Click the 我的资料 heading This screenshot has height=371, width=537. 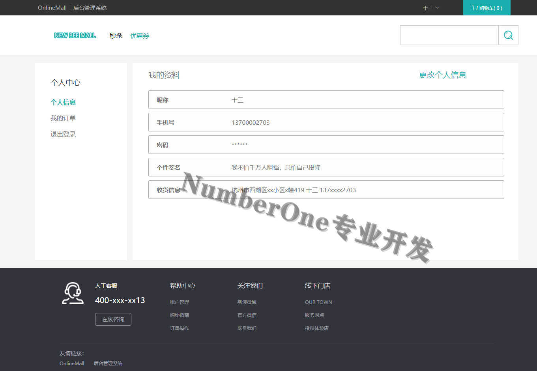point(164,75)
